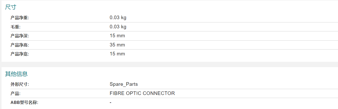Click the gross weight value 0.03 kg
Viewport: 338px width, 109px height.
coord(118,27)
